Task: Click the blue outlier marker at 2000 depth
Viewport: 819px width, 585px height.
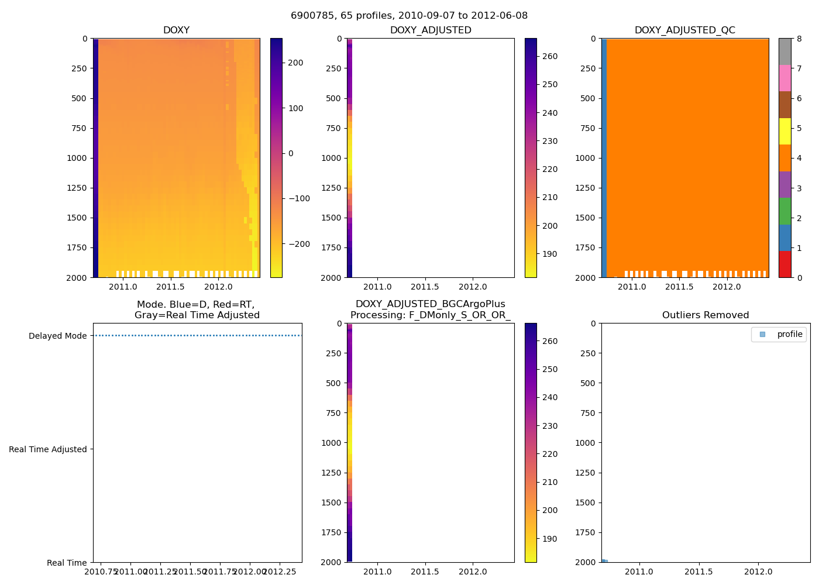Action: pos(604,561)
